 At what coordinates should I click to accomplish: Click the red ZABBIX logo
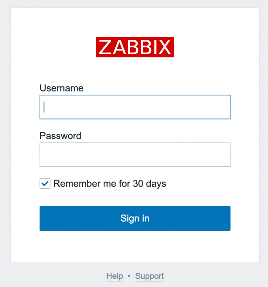(135, 47)
